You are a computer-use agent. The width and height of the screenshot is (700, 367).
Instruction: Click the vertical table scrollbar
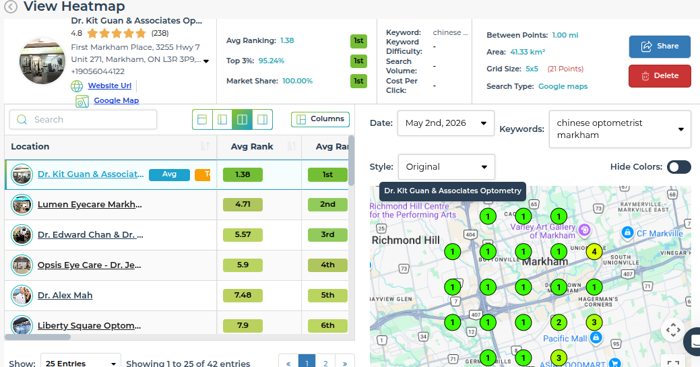[x=351, y=161]
